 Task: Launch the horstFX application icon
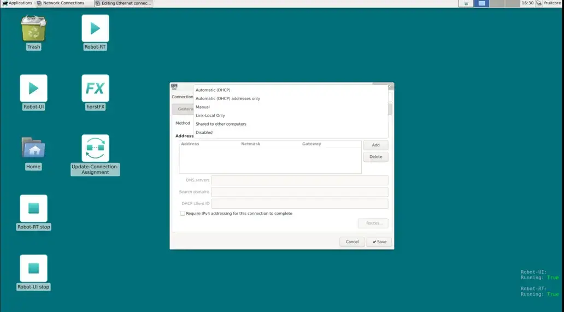pos(95,89)
